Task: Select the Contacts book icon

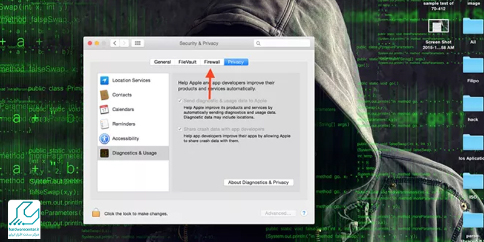Action: [105, 95]
